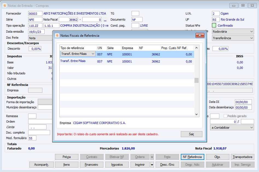The width and height of the screenshot is (259, 172).
Task: Open the dropdown arrow next to Ordens button
Action: point(152,157)
